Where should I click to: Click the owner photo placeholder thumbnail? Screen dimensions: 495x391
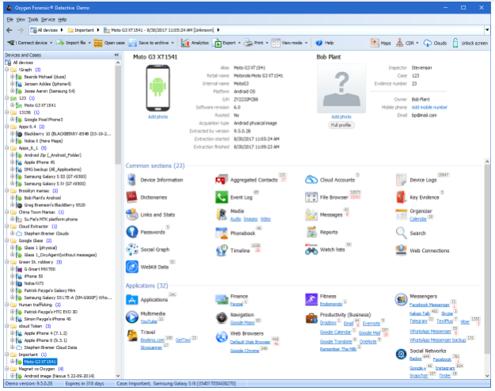click(341, 88)
